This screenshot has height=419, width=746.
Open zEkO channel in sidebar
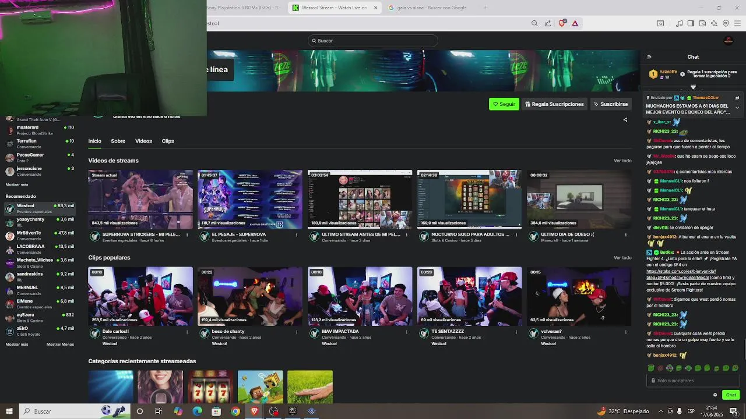pos(40,331)
